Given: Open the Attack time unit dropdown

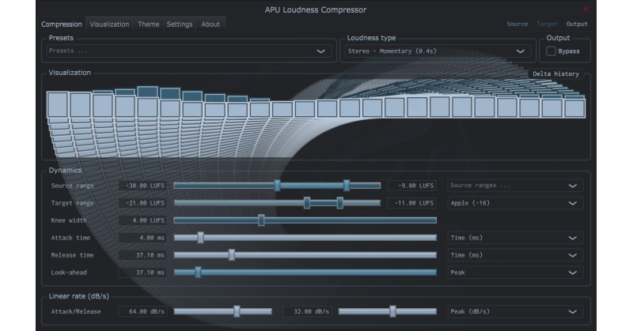Looking at the screenshot, I should coord(515,238).
